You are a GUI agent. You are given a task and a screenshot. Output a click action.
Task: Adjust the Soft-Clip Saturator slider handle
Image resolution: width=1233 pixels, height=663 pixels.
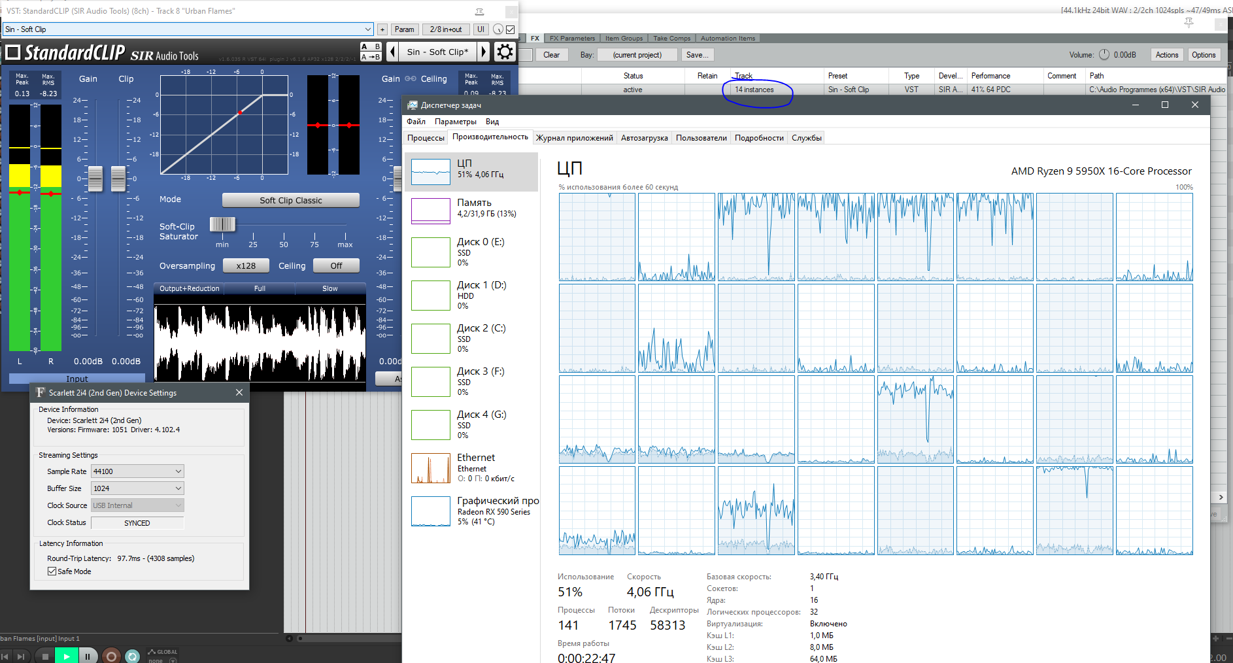[x=222, y=224]
